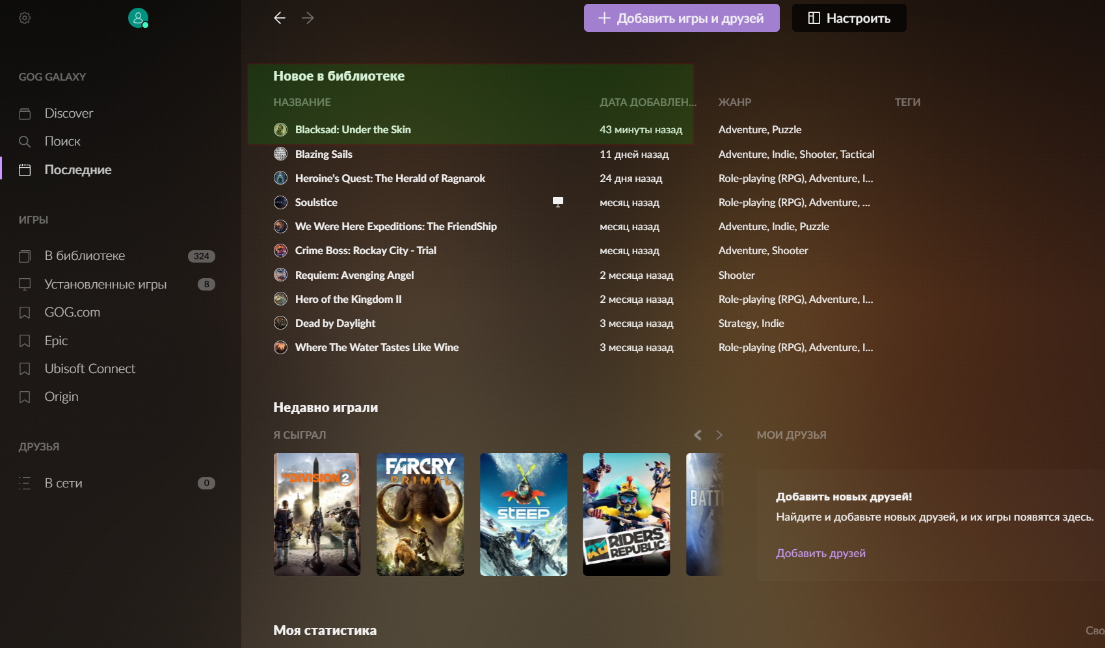Show next recently played games chevron

(719, 435)
